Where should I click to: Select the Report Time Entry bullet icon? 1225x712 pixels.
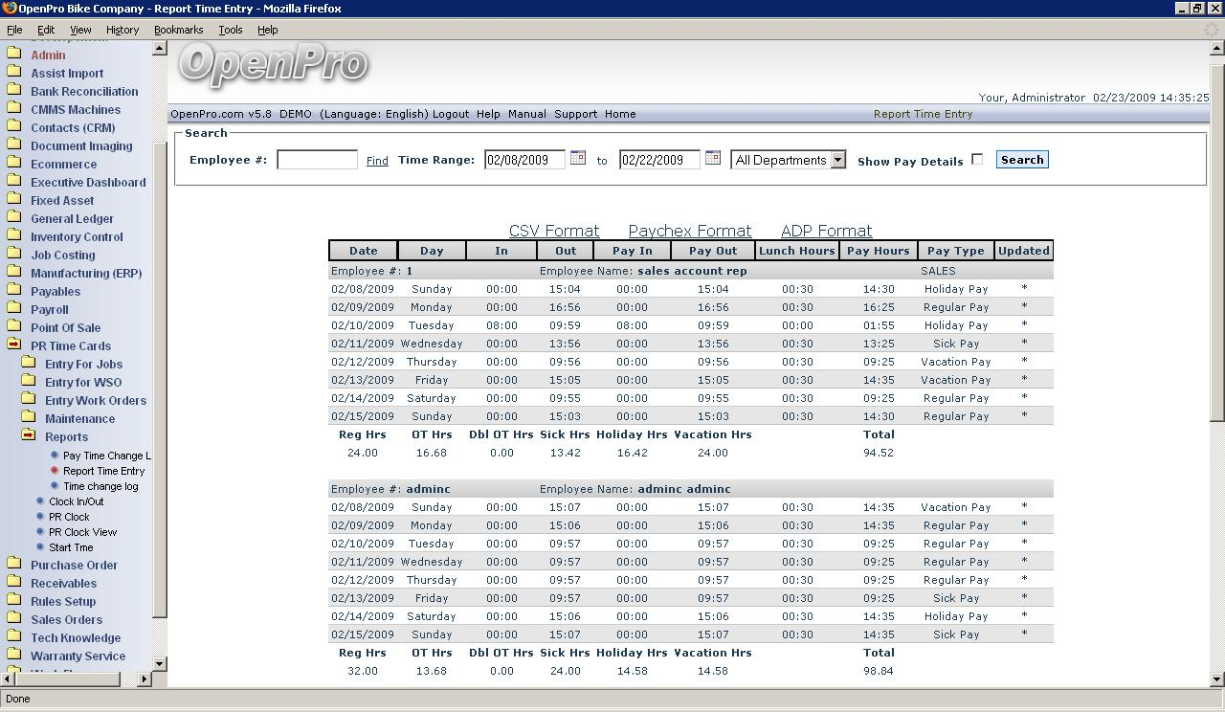click(55, 471)
